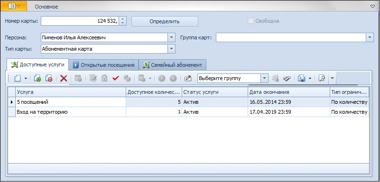Viewport: 380px width, 182px height.
Task: Toggle the 'Свободна' checkbox
Action: point(250,21)
